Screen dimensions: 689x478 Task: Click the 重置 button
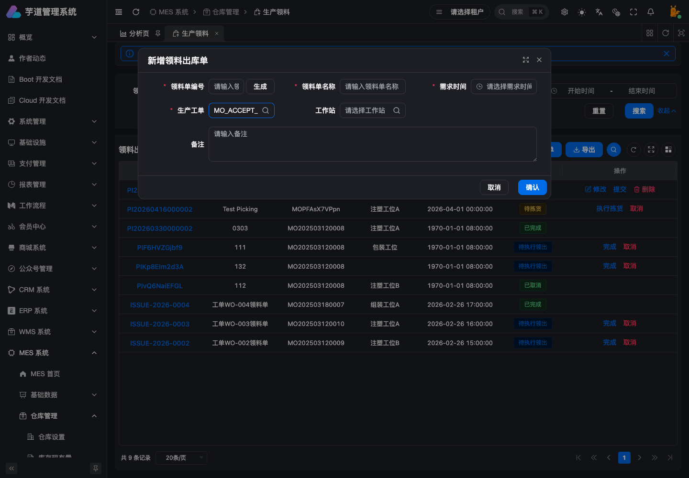click(x=599, y=111)
